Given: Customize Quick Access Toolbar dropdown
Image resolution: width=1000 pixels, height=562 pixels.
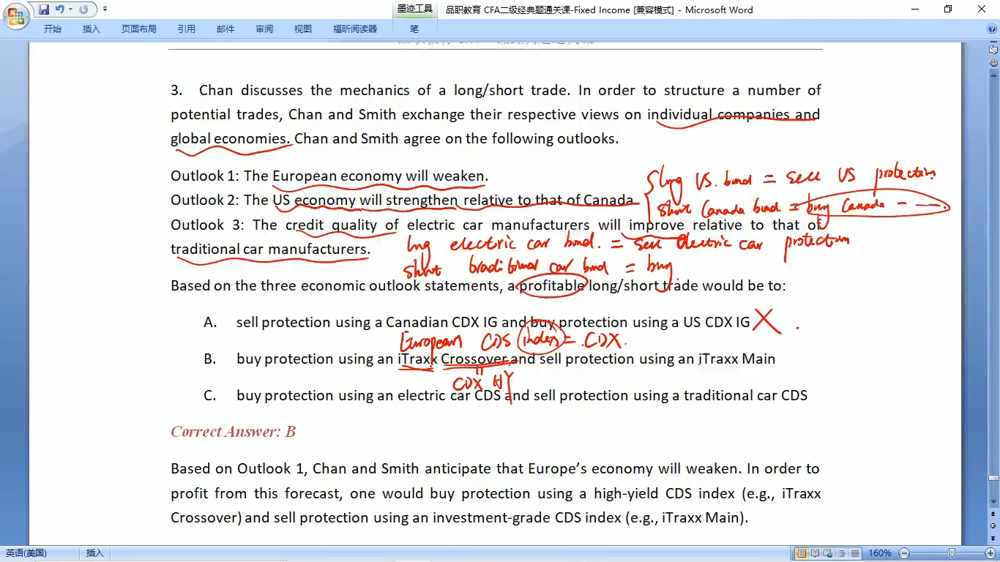Looking at the screenshot, I should click(105, 10).
